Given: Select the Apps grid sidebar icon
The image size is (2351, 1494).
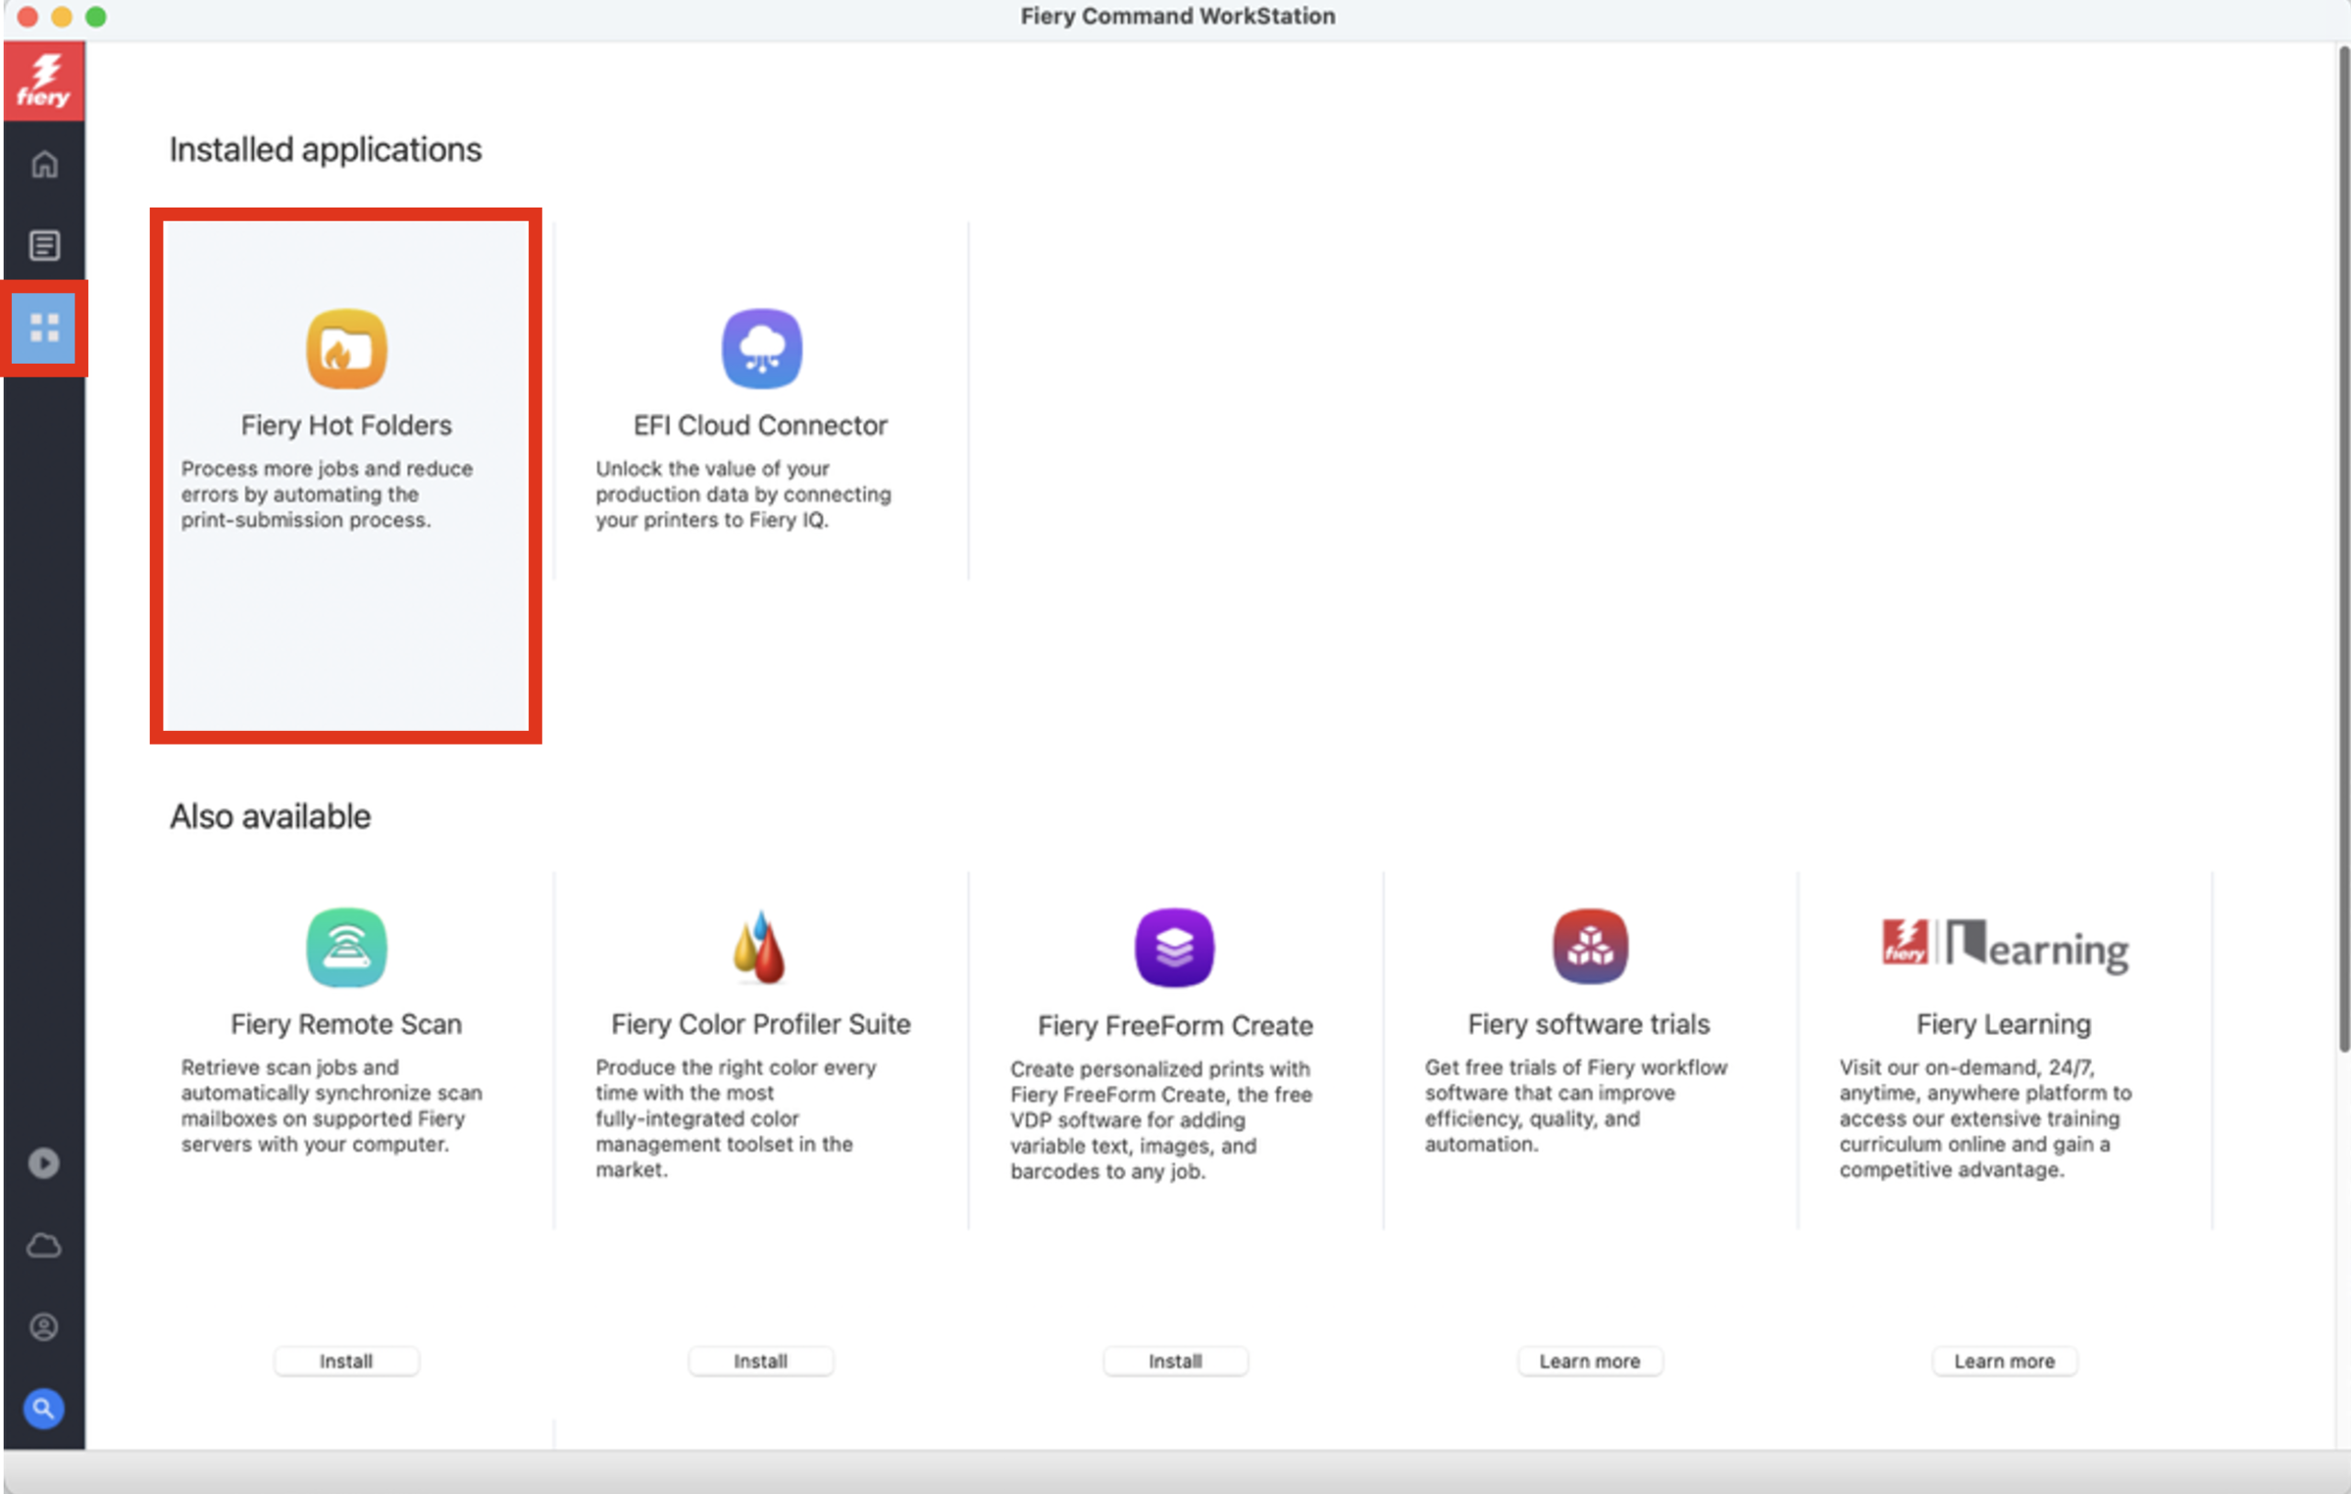Looking at the screenshot, I should tap(44, 328).
